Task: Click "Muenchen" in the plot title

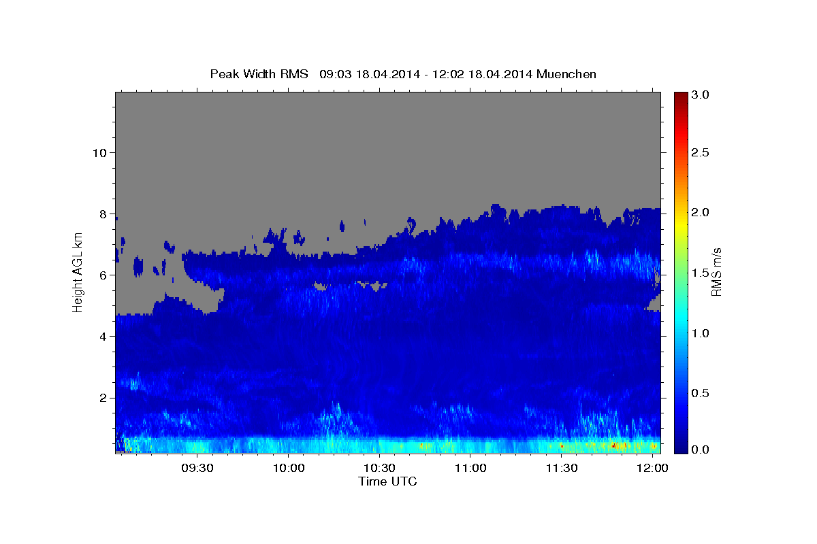Action: pos(566,74)
